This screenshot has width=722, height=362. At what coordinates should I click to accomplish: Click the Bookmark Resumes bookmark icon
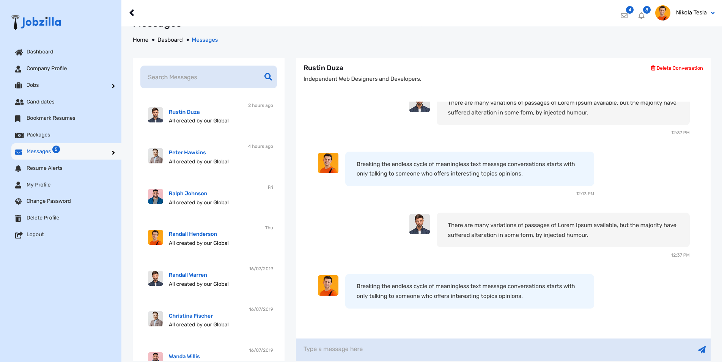[x=18, y=119]
